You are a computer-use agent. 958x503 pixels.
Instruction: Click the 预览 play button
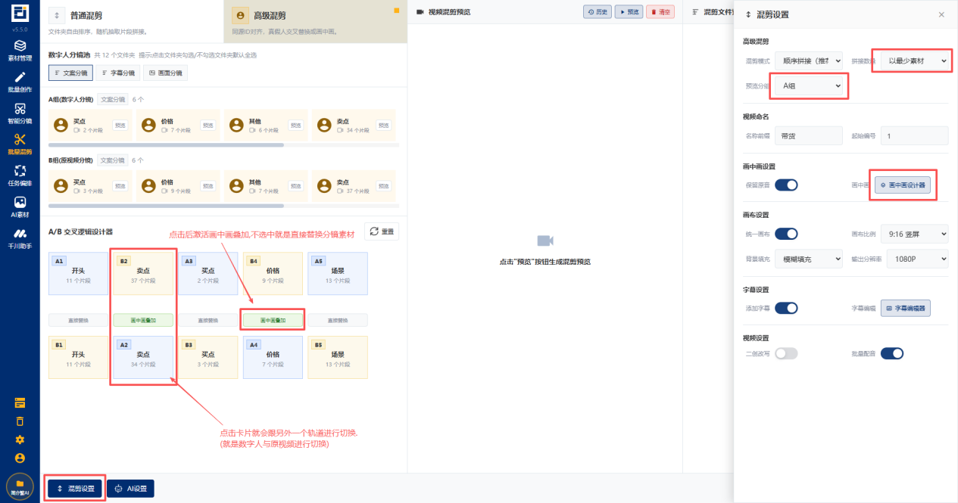[629, 12]
